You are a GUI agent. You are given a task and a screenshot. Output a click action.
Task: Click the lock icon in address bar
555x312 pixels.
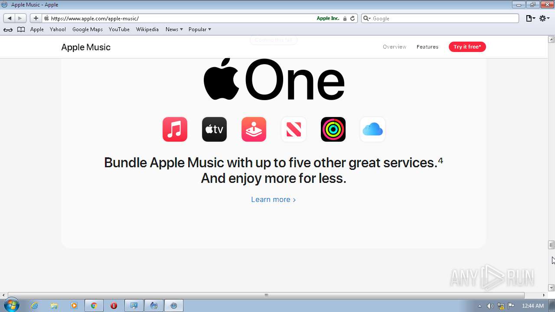[x=345, y=19]
